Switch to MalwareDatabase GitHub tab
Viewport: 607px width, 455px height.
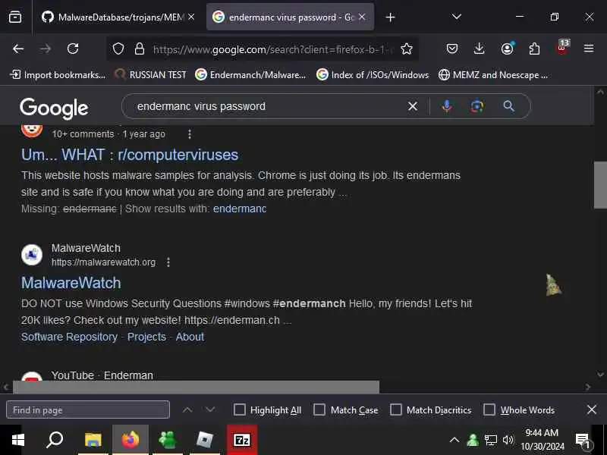pyautogui.click(x=118, y=17)
